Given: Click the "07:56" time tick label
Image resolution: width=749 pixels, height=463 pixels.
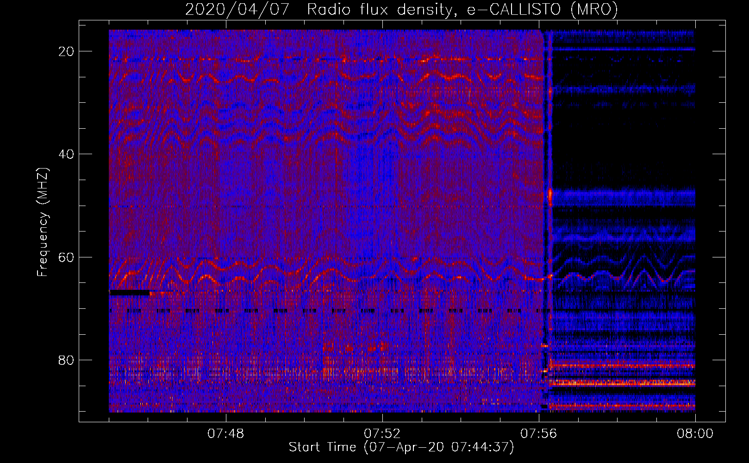Looking at the screenshot, I should 539,434.
